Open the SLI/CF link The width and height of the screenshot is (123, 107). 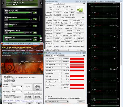(x=17, y=101)
